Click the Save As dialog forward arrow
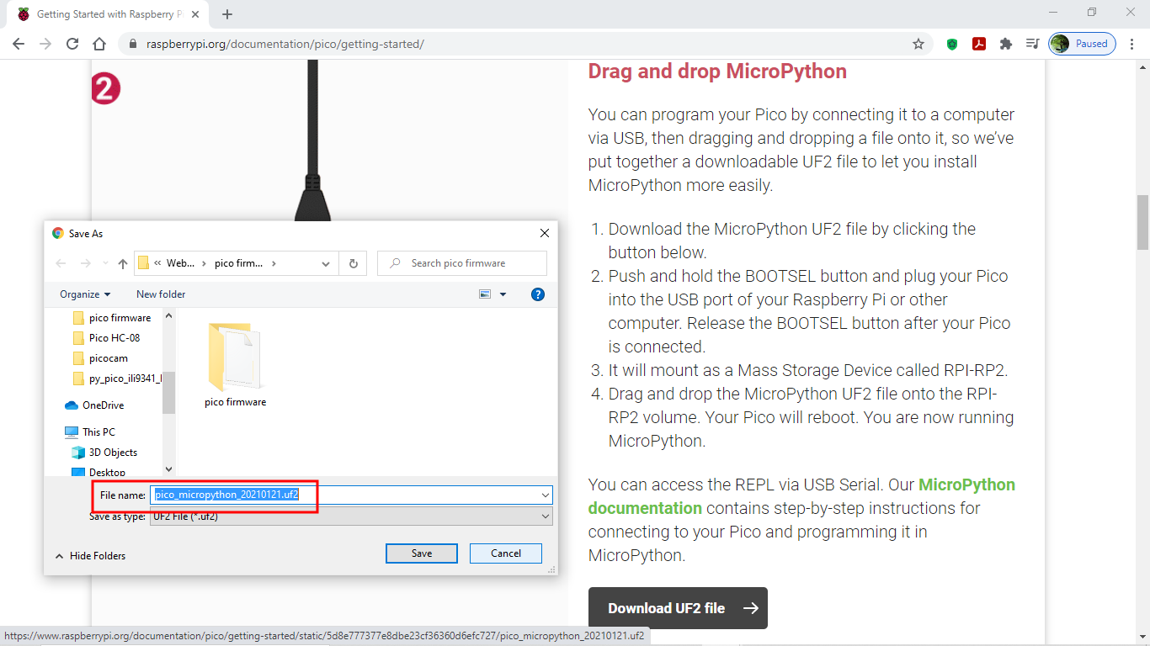 (x=85, y=263)
